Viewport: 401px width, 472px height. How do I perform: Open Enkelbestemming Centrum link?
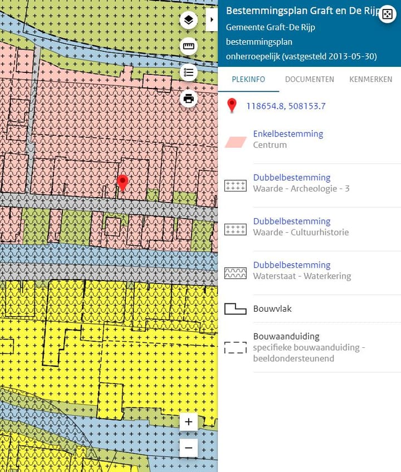(x=288, y=134)
